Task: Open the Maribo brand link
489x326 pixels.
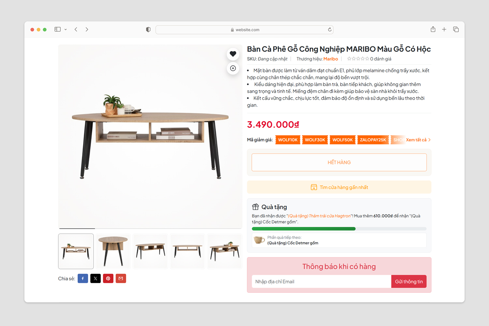Action: click(331, 59)
